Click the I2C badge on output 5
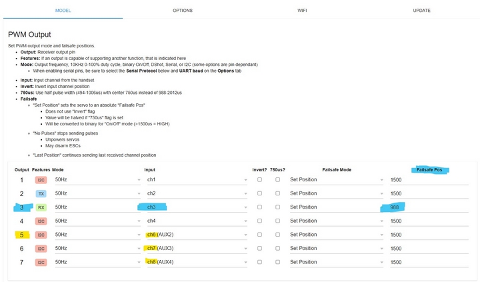This screenshot has height=282, width=480. point(41,235)
